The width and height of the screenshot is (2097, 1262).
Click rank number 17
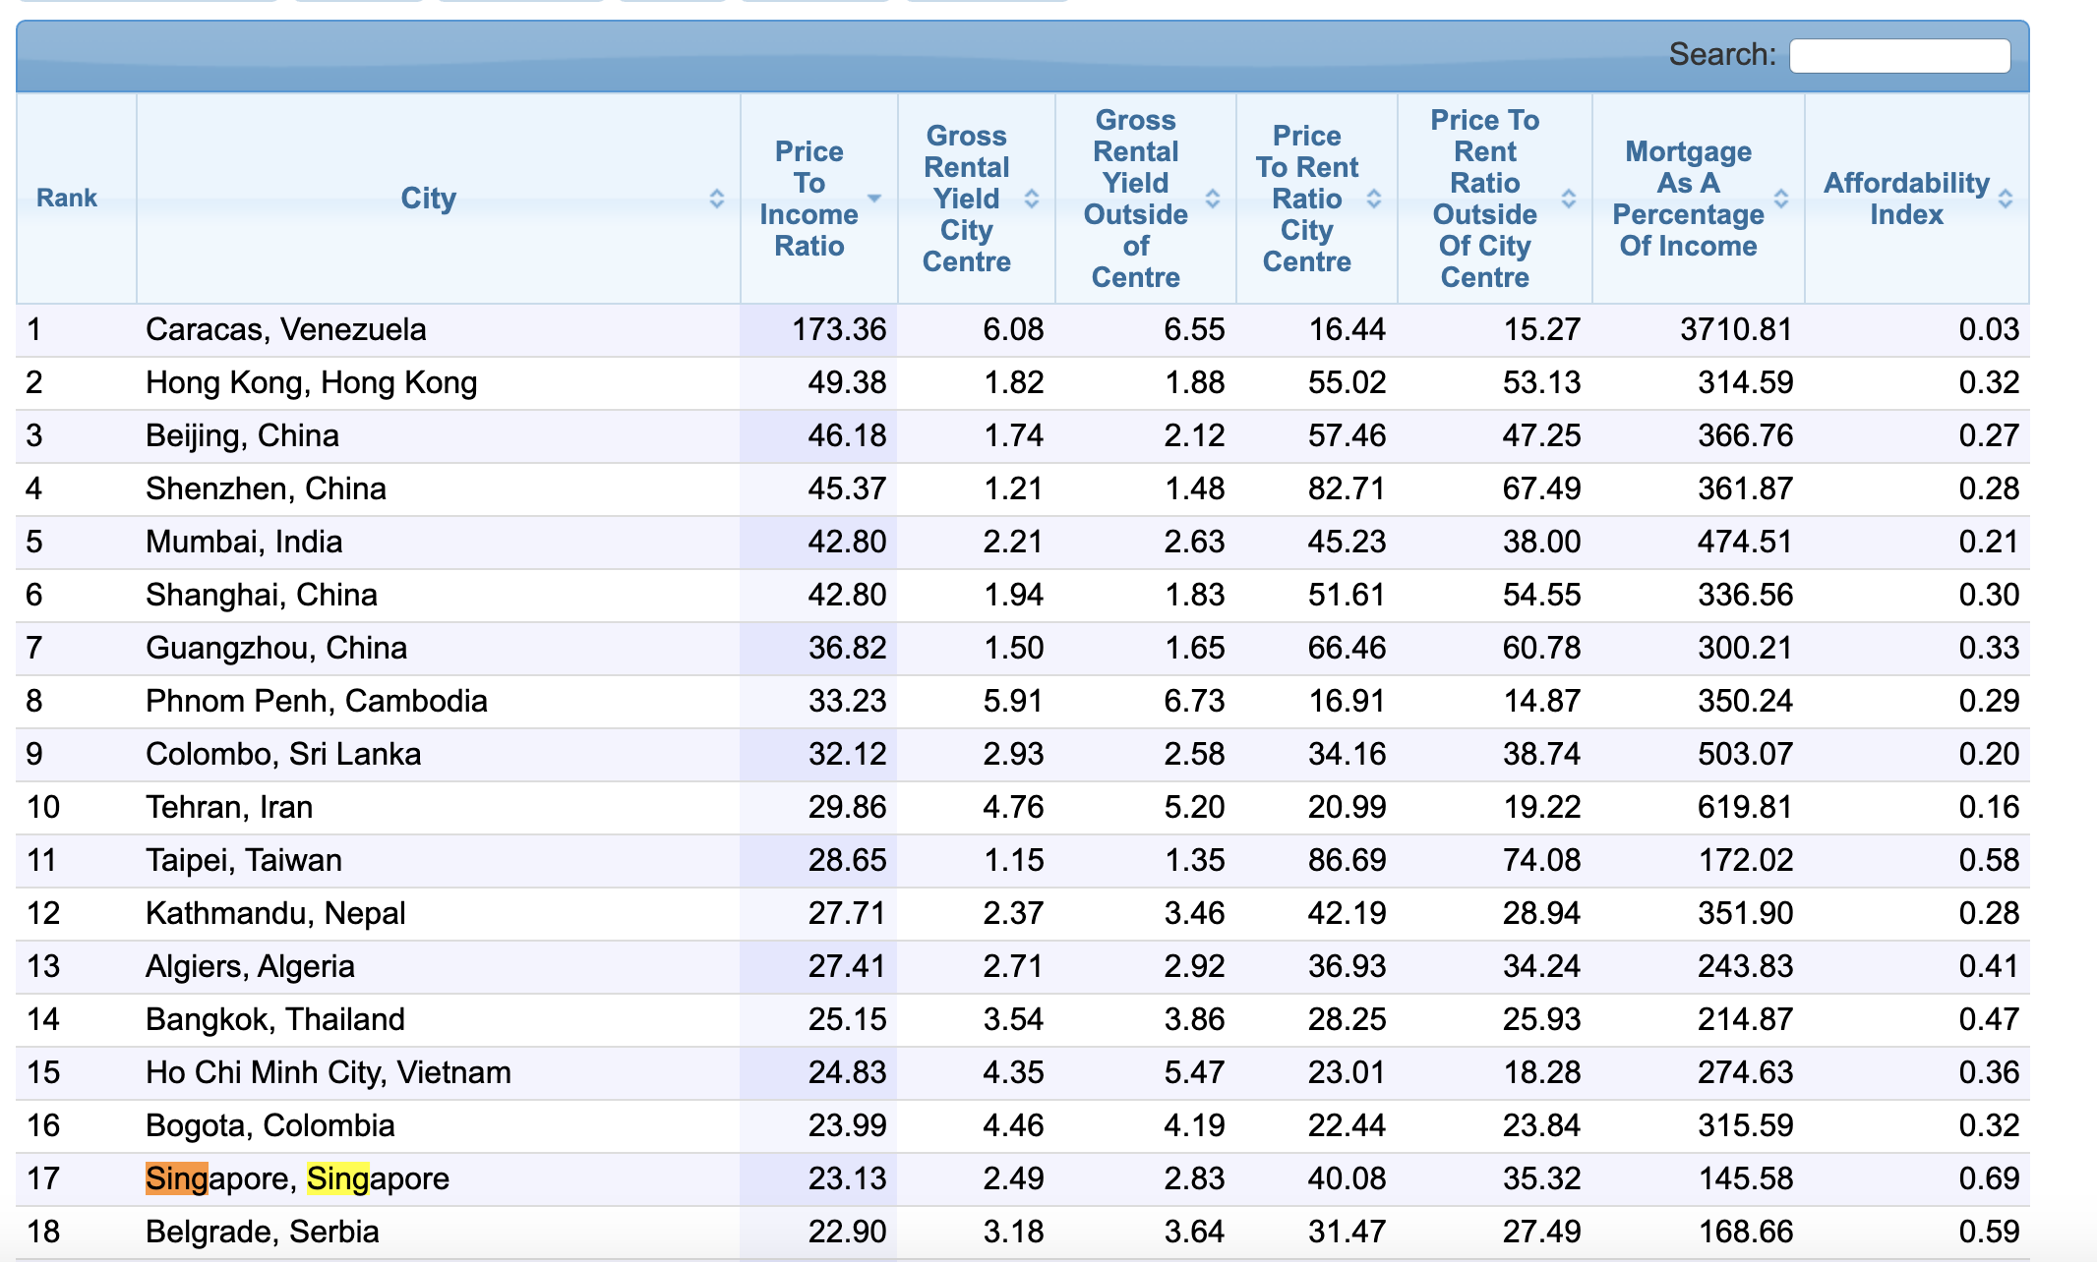tap(43, 1178)
